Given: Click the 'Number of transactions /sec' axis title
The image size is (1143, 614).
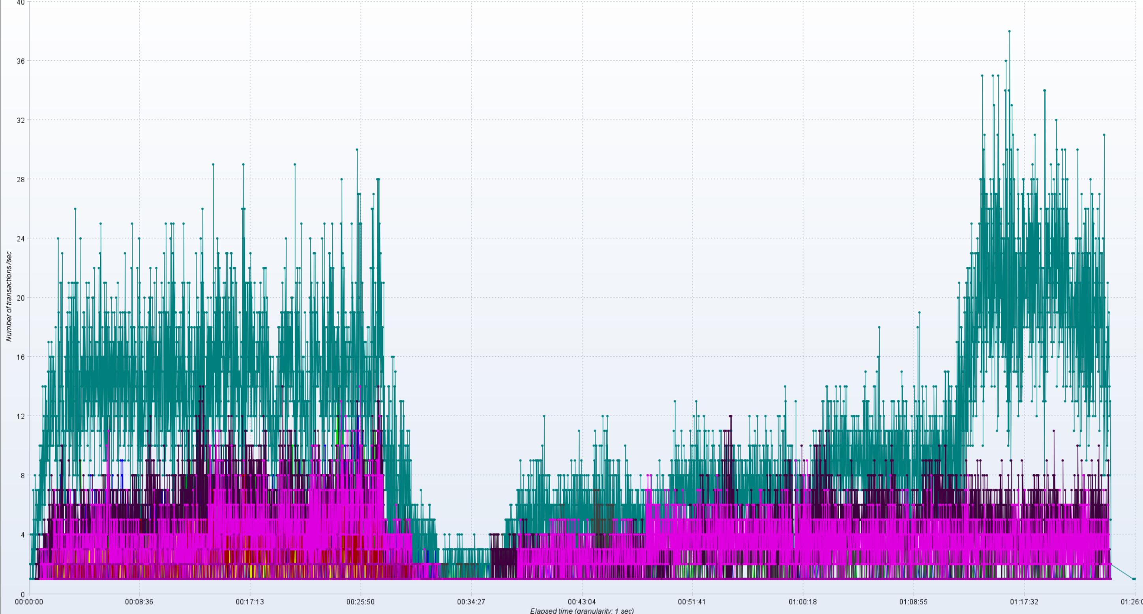Looking at the screenshot, I should click(9, 296).
